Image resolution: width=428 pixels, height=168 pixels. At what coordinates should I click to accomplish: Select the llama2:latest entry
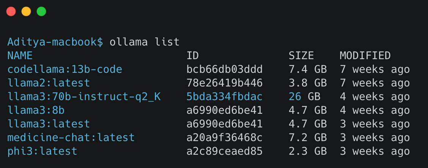49,83
